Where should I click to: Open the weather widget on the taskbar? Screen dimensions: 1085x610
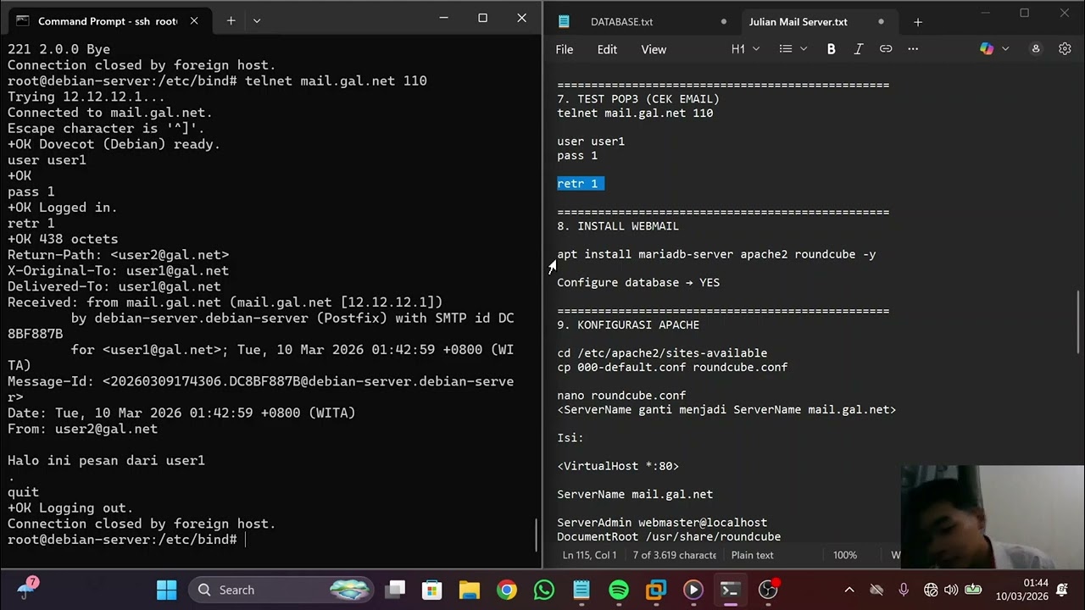27,589
